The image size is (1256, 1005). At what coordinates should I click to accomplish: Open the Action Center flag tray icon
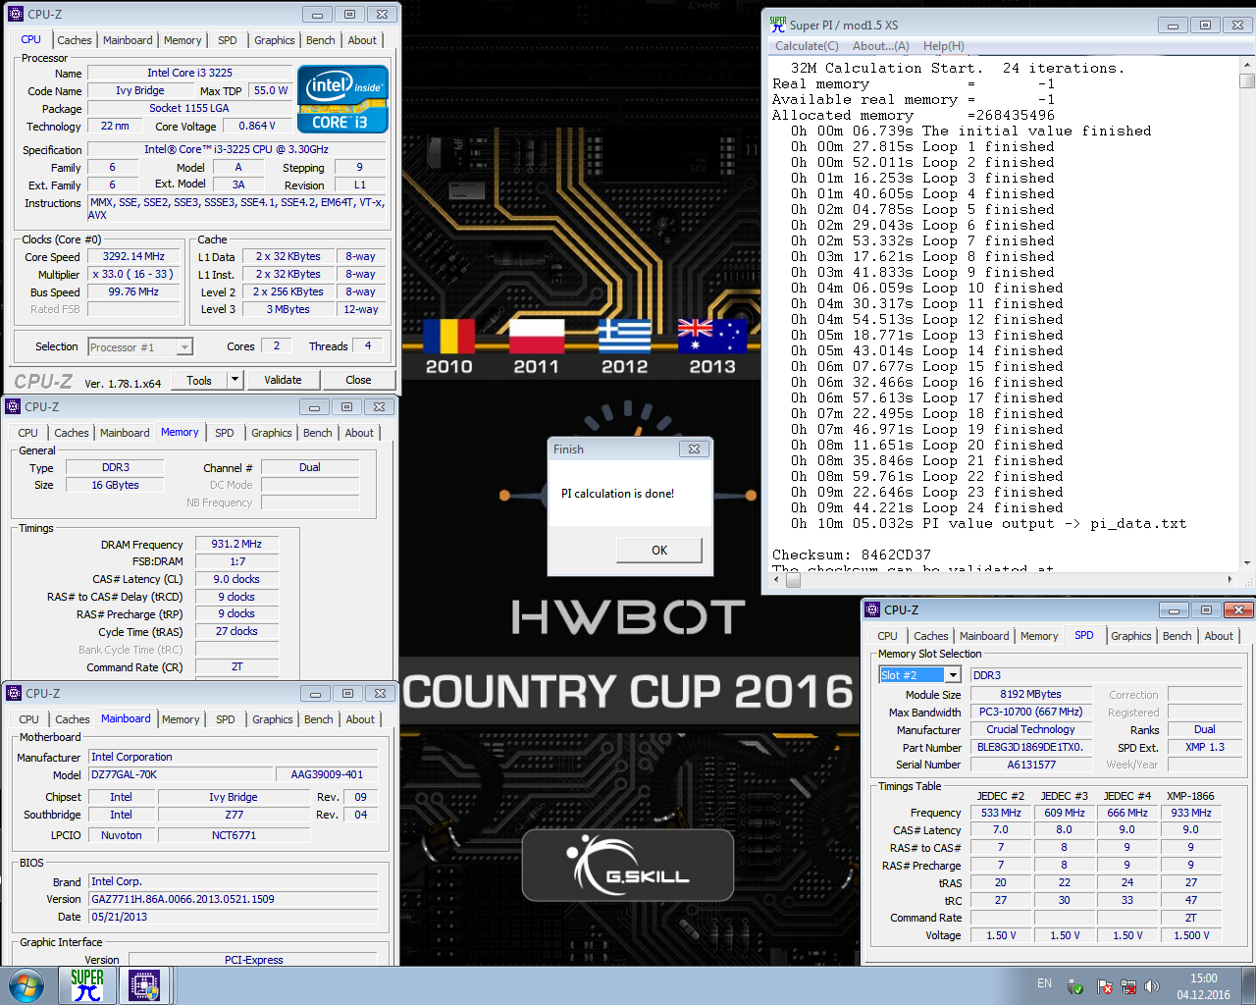click(1105, 986)
